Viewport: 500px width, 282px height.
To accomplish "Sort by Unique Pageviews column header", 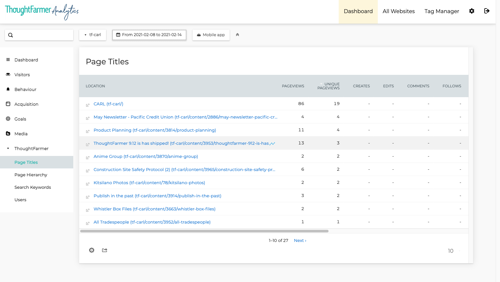I will coord(329,86).
